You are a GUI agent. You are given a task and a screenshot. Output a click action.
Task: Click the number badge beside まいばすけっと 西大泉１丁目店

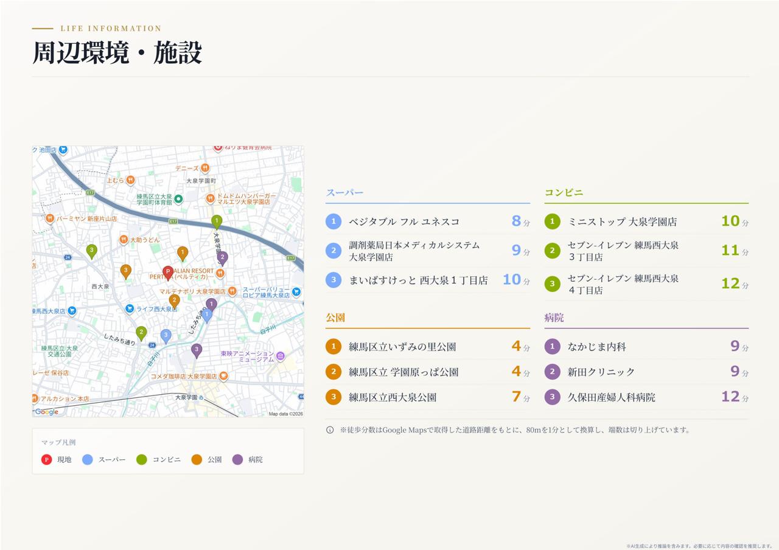334,280
